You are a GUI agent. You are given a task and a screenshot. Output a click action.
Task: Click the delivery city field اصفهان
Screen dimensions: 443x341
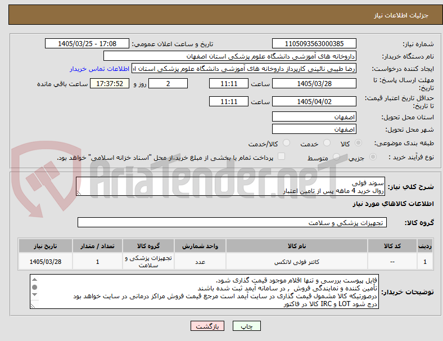click(314, 129)
